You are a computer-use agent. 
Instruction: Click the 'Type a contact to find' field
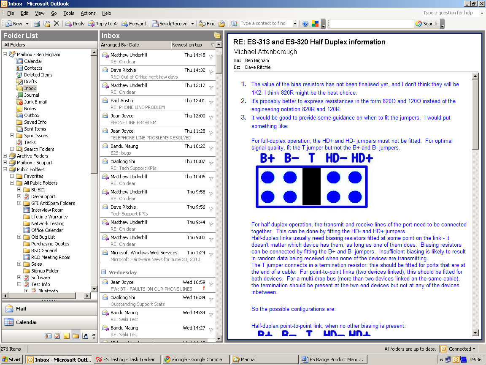click(266, 23)
